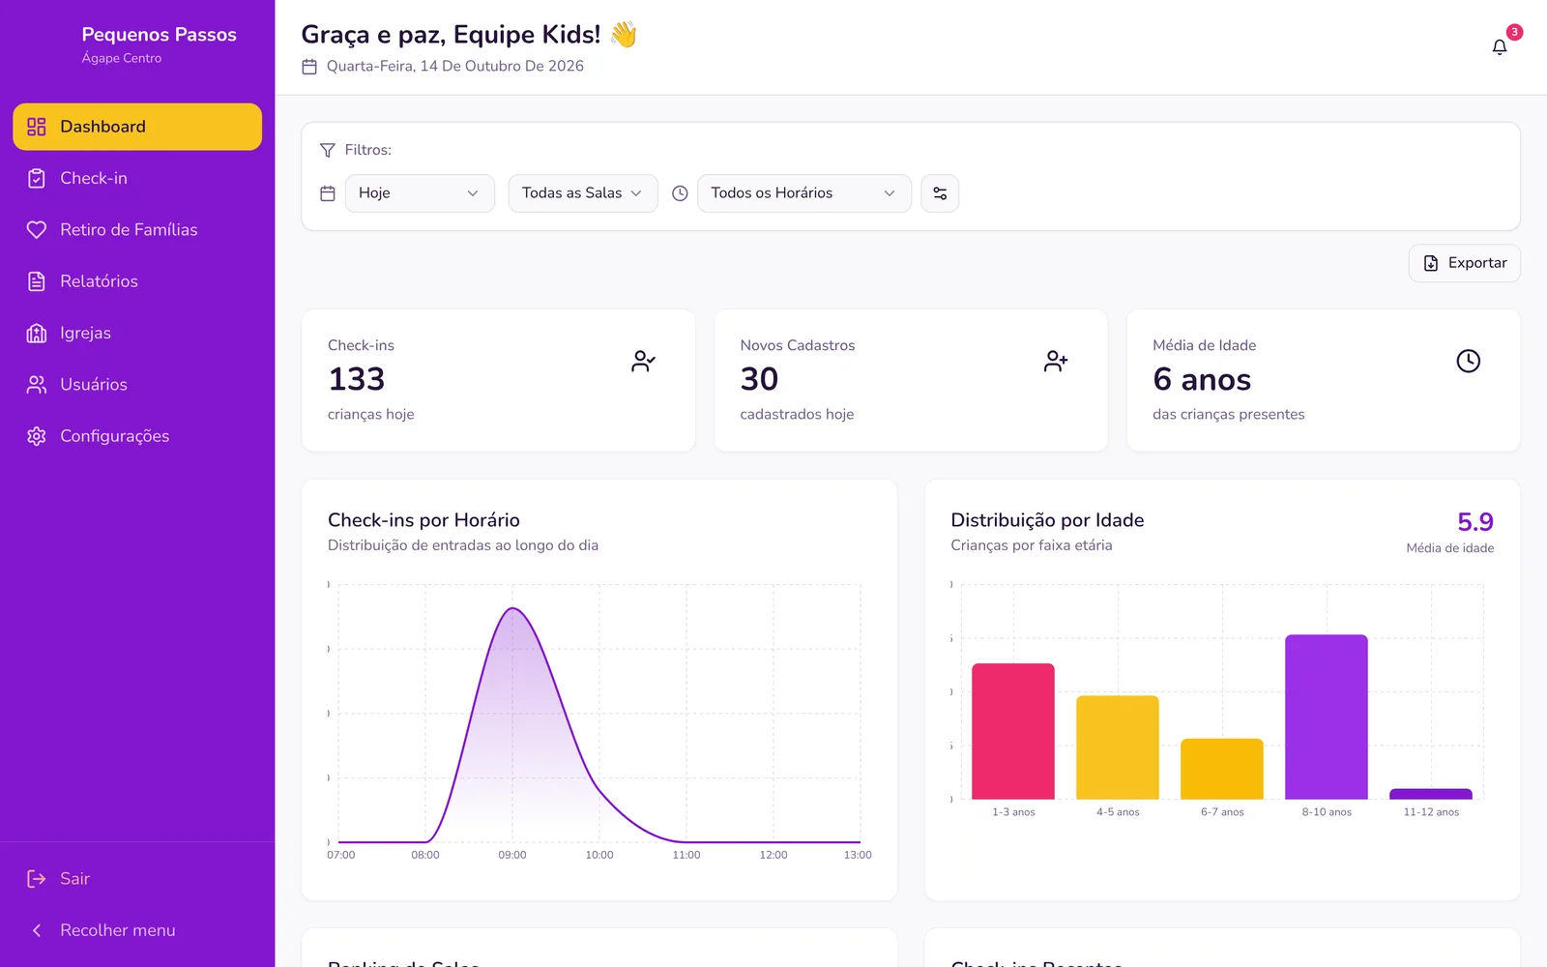Click the short 11-12 anos bar
The height and width of the screenshot is (967, 1547).
click(1431, 794)
